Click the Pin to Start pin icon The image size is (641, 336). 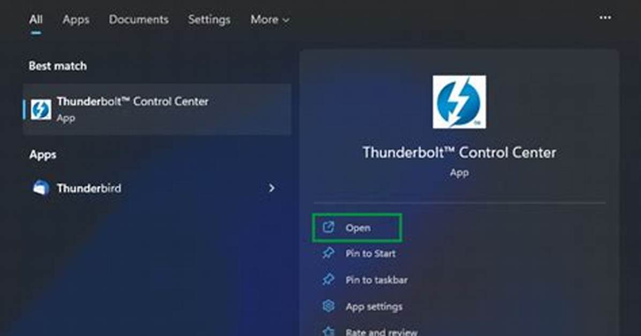click(x=328, y=253)
